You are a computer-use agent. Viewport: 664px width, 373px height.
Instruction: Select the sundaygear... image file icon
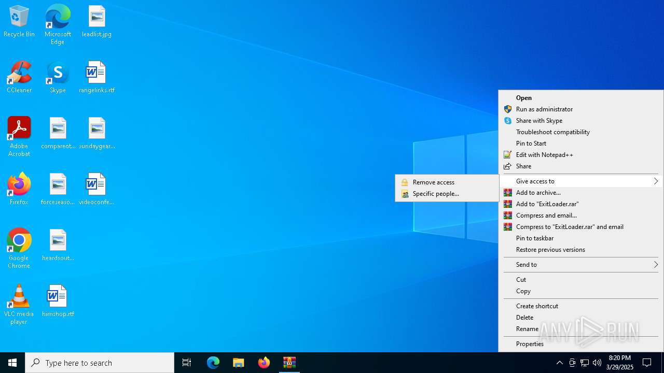click(96, 134)
